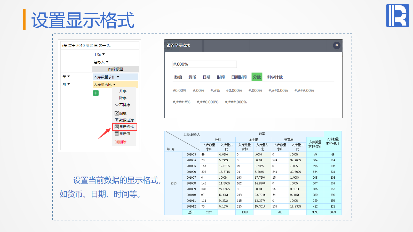Viewport: 413px width, 232px height.
Task: Switch to the 货币 format tab
Action: click(x=192, y=77)
